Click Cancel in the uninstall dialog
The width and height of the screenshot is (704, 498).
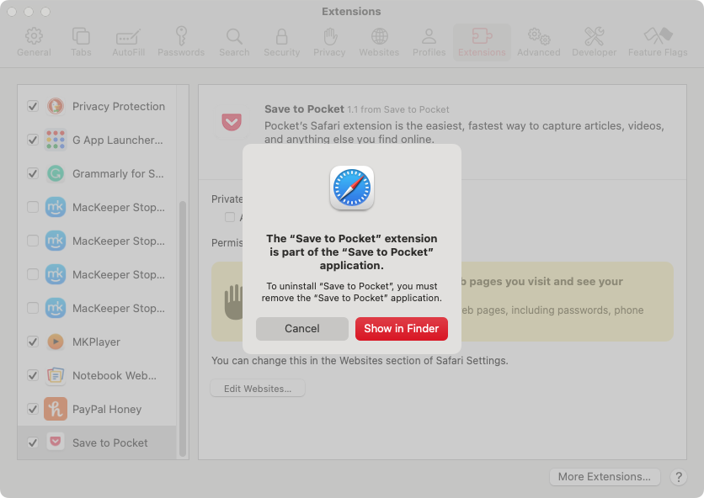click(302, 329)
